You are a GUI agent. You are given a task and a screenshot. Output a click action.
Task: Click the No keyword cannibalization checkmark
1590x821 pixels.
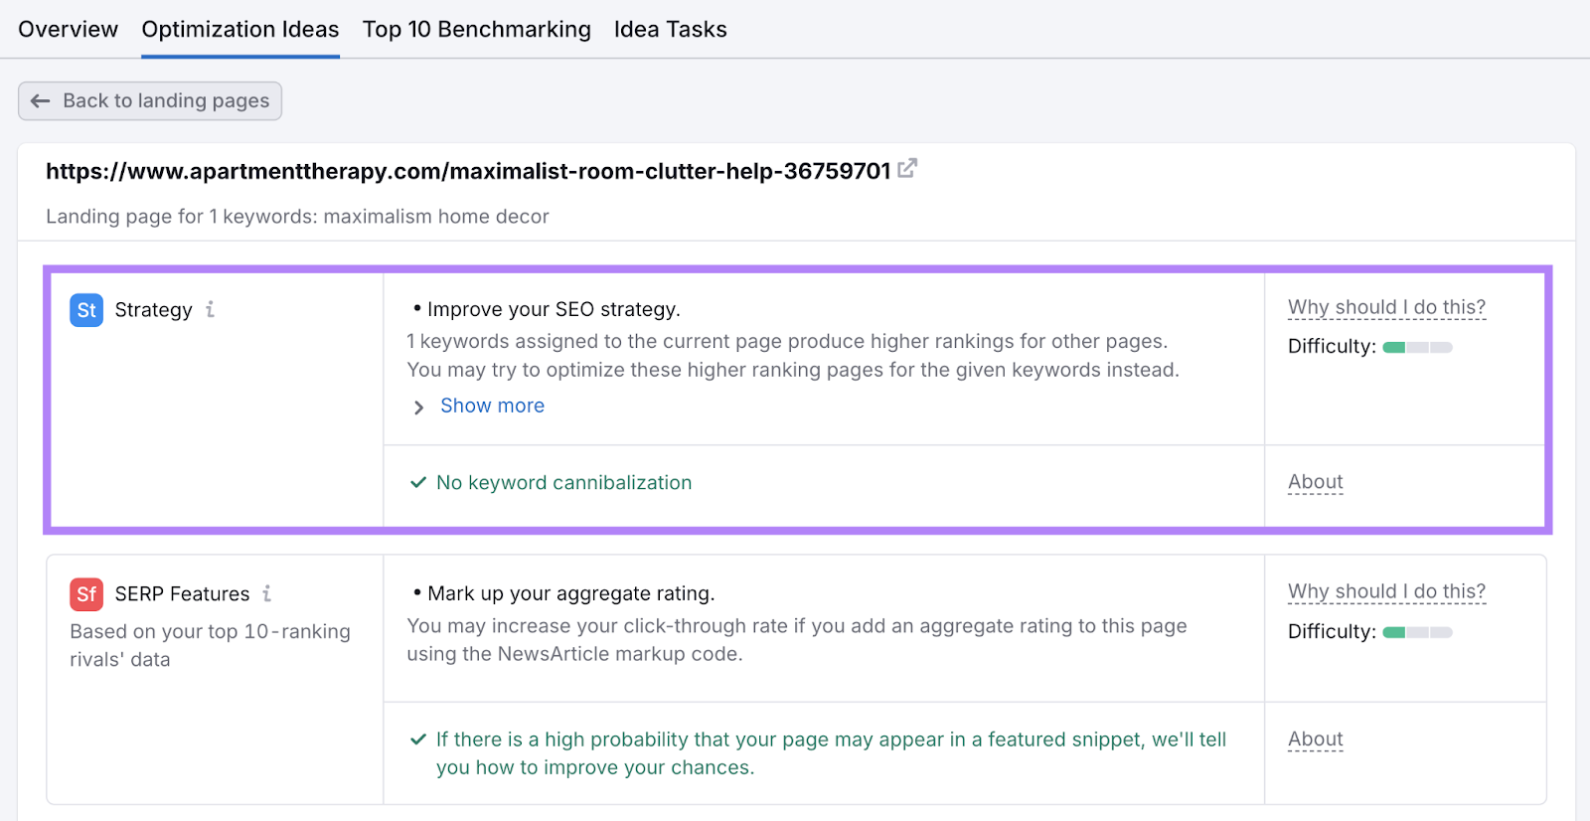[418, 483]
